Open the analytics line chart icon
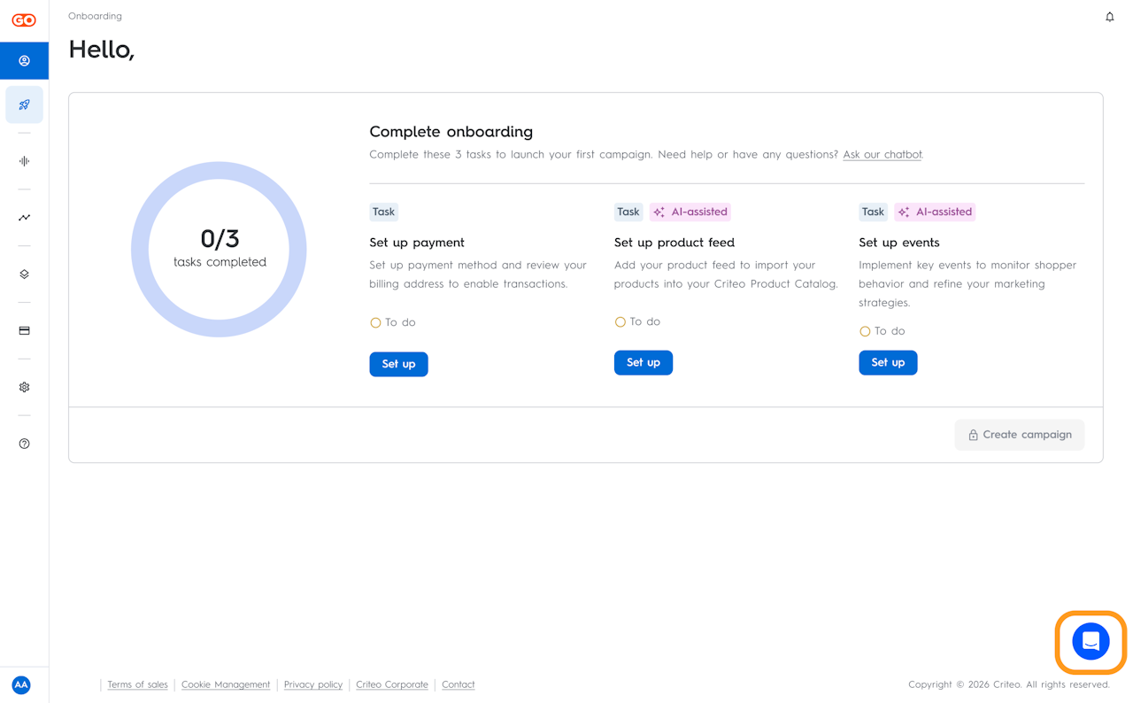Viewport: 1133px width, 703px height. (24, 218)
